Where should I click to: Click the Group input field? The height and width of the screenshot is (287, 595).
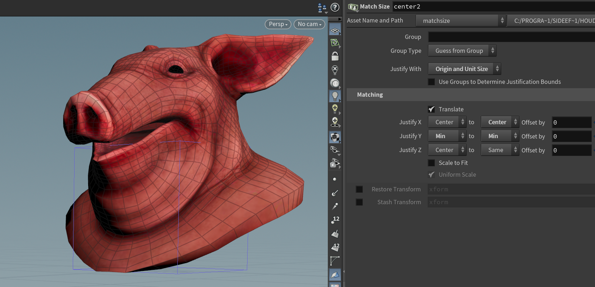511,37
